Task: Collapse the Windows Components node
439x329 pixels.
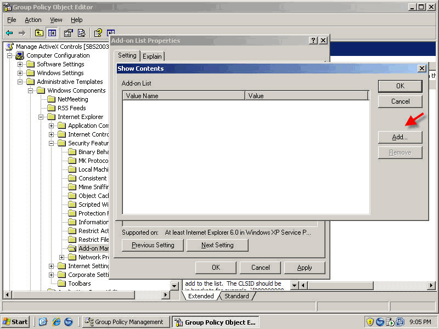Action: [31, 90]
